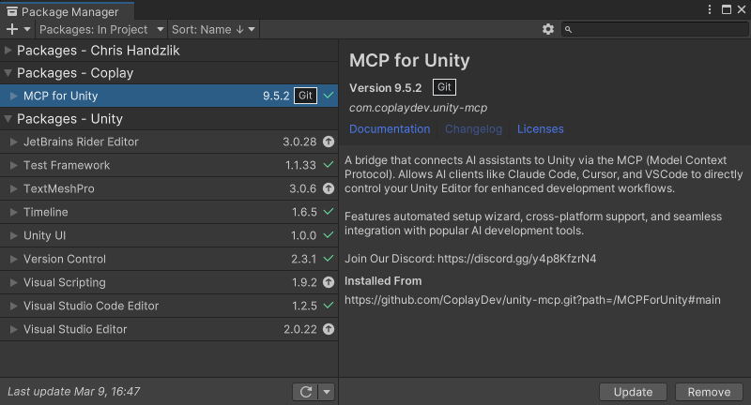Click the add package plus icon
This screenshot has height=405, width=751.
coord(12,29)
